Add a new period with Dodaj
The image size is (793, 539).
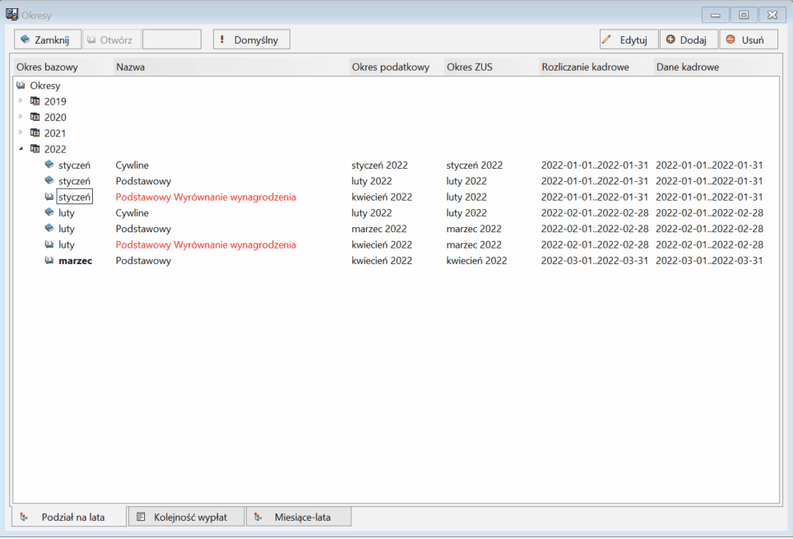coord(689,39)
